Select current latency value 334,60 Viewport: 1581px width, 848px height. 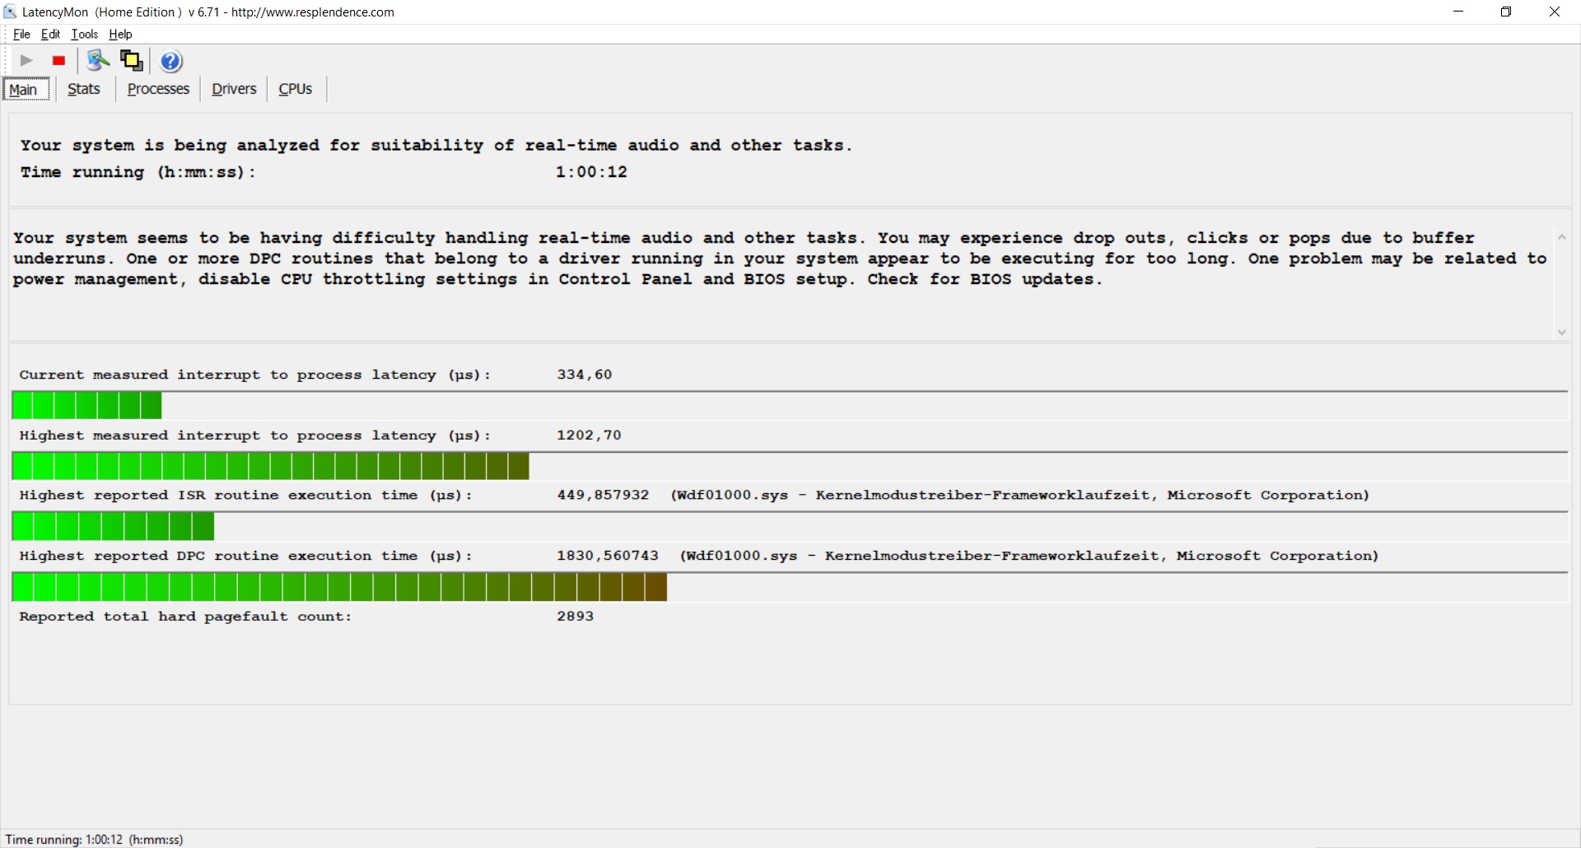click(585, 375)
